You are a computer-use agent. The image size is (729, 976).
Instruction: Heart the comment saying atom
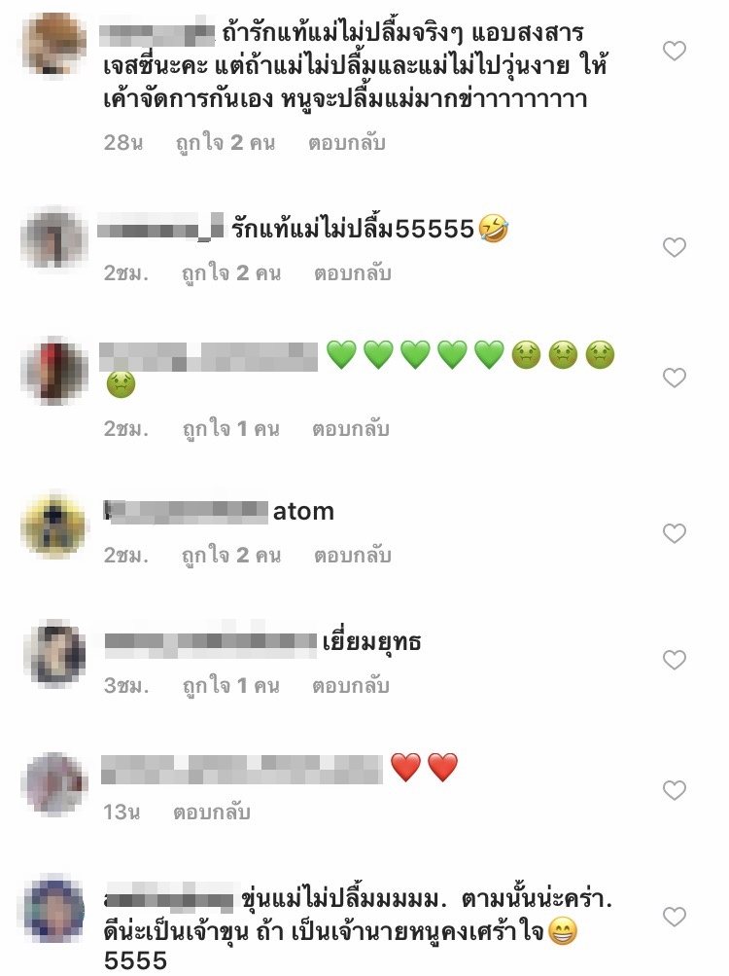(x=675, y=533)
